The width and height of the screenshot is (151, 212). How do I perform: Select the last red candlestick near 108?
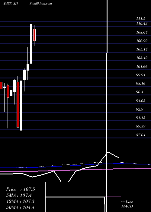[34, 35]
